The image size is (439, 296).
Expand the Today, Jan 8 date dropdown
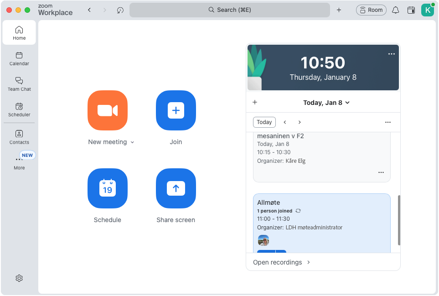coord(326,103)
